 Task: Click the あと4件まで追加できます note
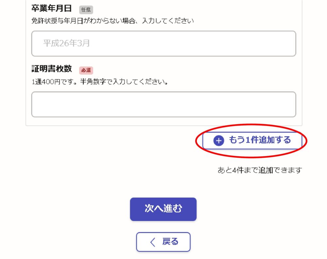coord(260,170)
